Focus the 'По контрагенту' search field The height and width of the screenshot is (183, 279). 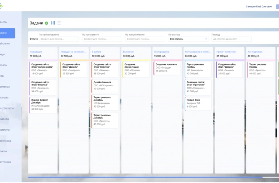(102, 39)
